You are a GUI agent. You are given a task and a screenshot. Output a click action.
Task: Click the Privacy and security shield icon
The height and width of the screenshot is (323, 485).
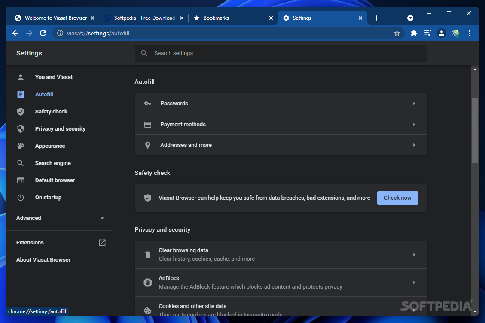(x=21, y=129)
